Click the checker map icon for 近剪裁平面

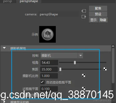(x=84, y=88)
